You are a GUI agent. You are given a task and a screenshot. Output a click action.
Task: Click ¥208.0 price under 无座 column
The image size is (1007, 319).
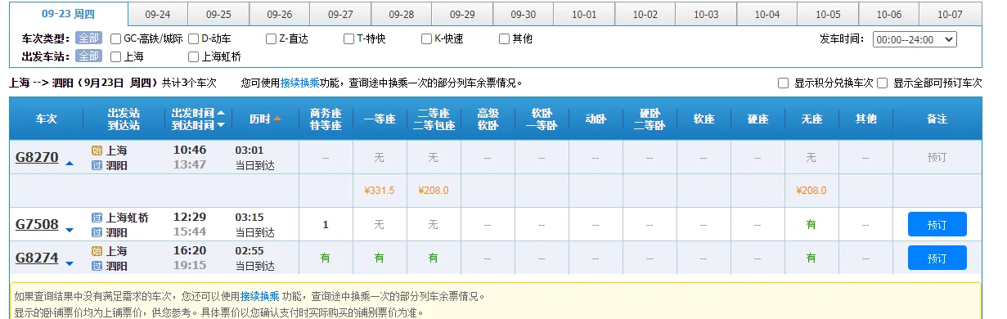811,191
